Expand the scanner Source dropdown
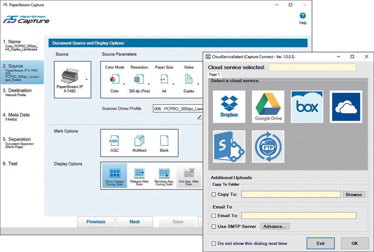Viewport: 374px width, 252px height. coord(86,79)
